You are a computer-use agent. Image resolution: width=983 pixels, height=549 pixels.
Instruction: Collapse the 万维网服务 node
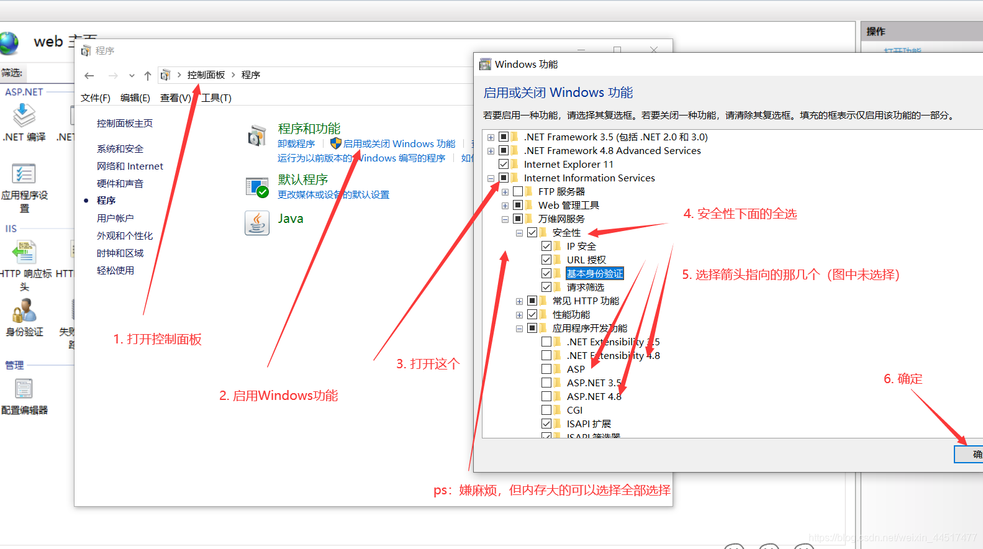tap(505, 219)
